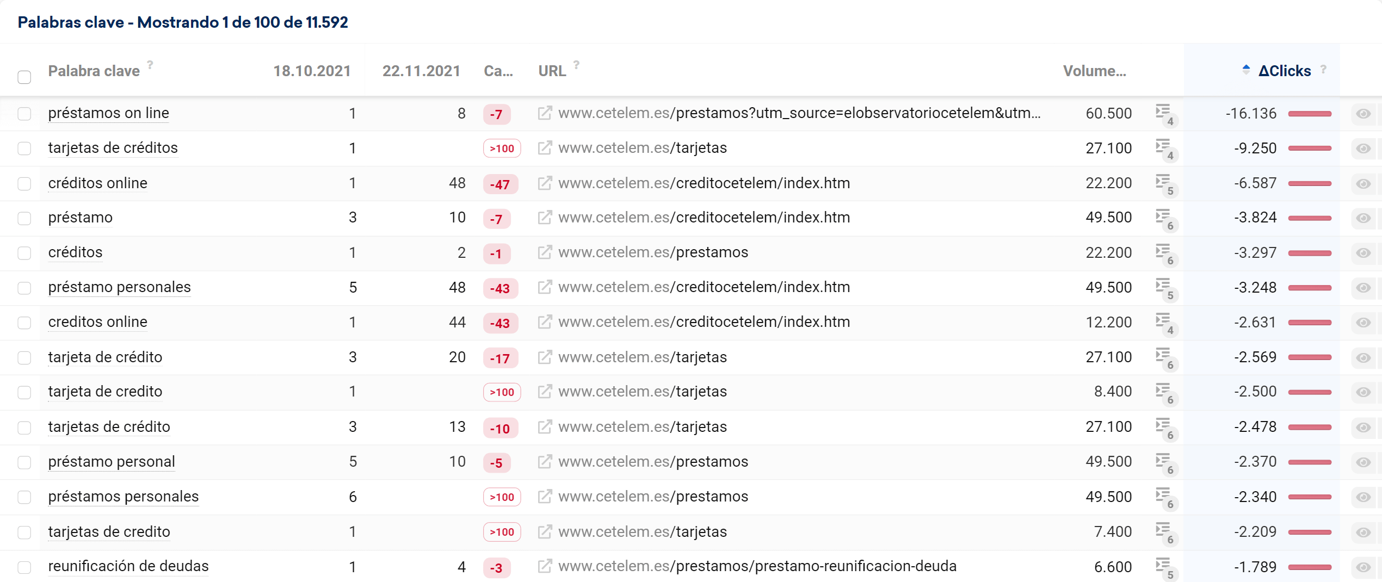Click SERP list icon in créditos online row
This screenshot has width=1382, height=582.
tap(1164, 183)
